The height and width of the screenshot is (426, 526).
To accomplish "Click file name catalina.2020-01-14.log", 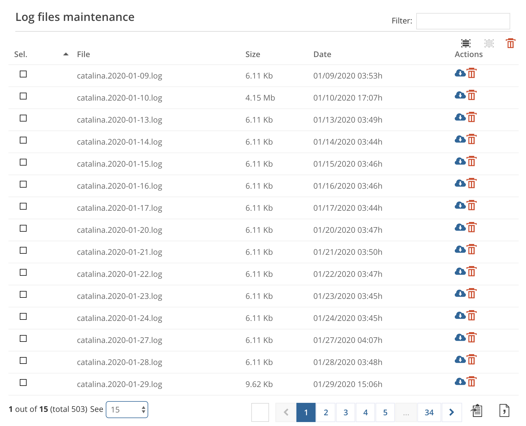I will 120,142.
